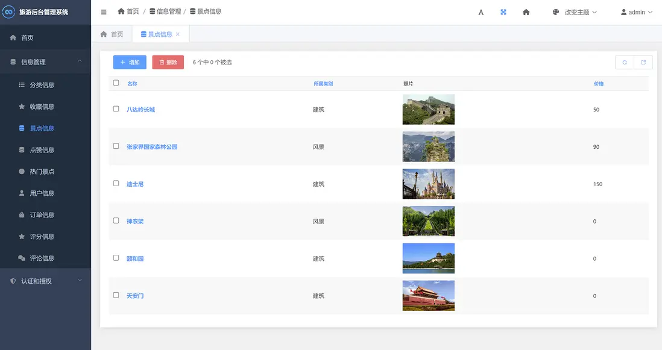Image resolution: width=662 pixels, height=350 pixels.
Task: Click the export icon button beside refresh
Action: (643, 62)
